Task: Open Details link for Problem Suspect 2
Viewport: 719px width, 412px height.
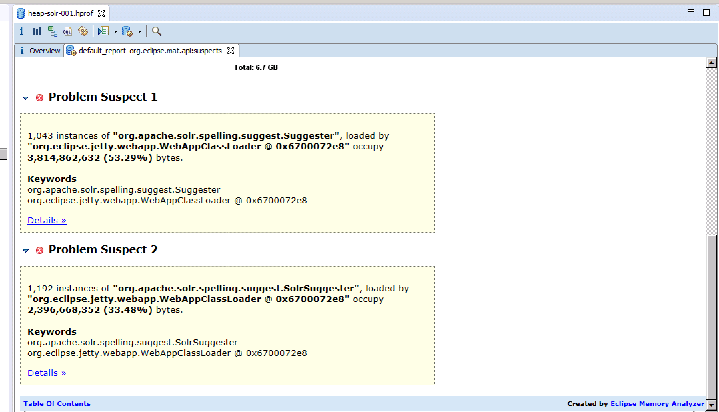Action: point(47,373)
